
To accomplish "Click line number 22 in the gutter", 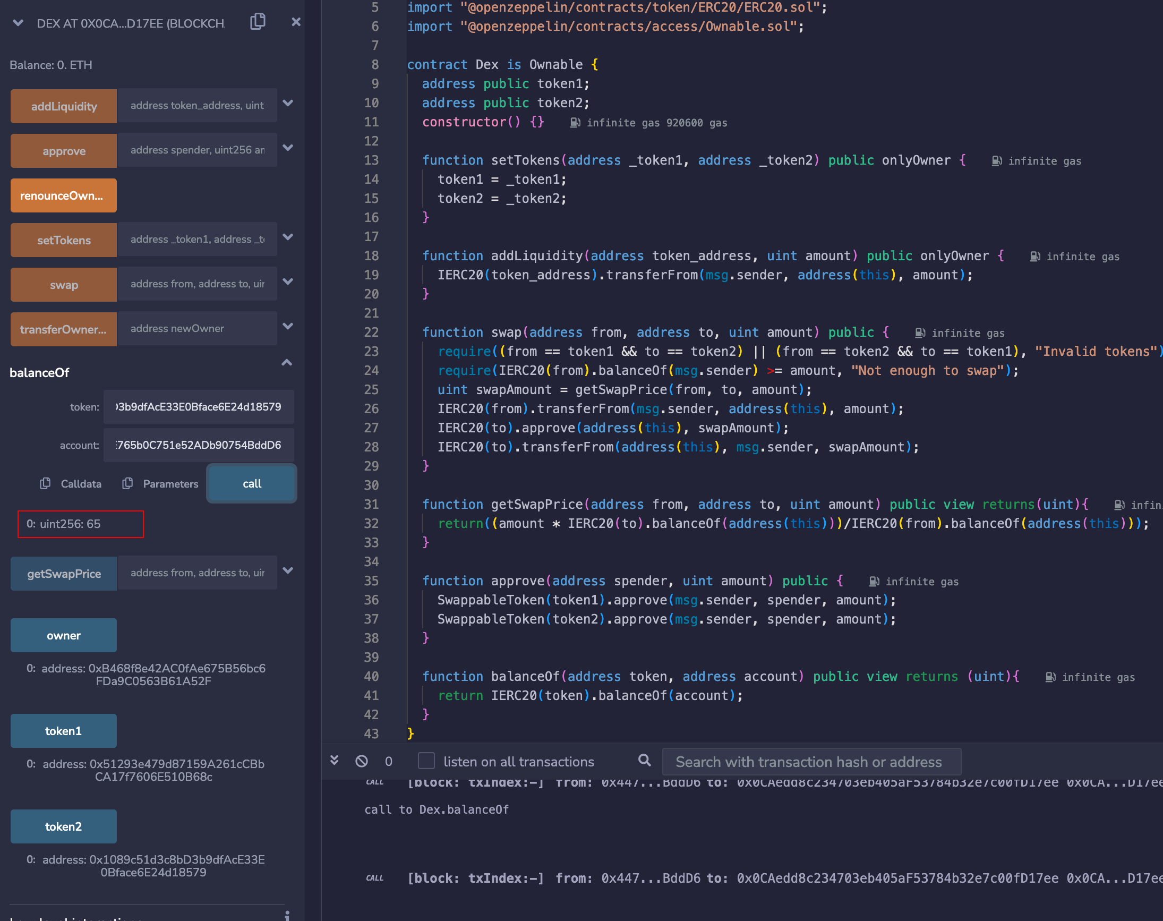I will (372, 332).
